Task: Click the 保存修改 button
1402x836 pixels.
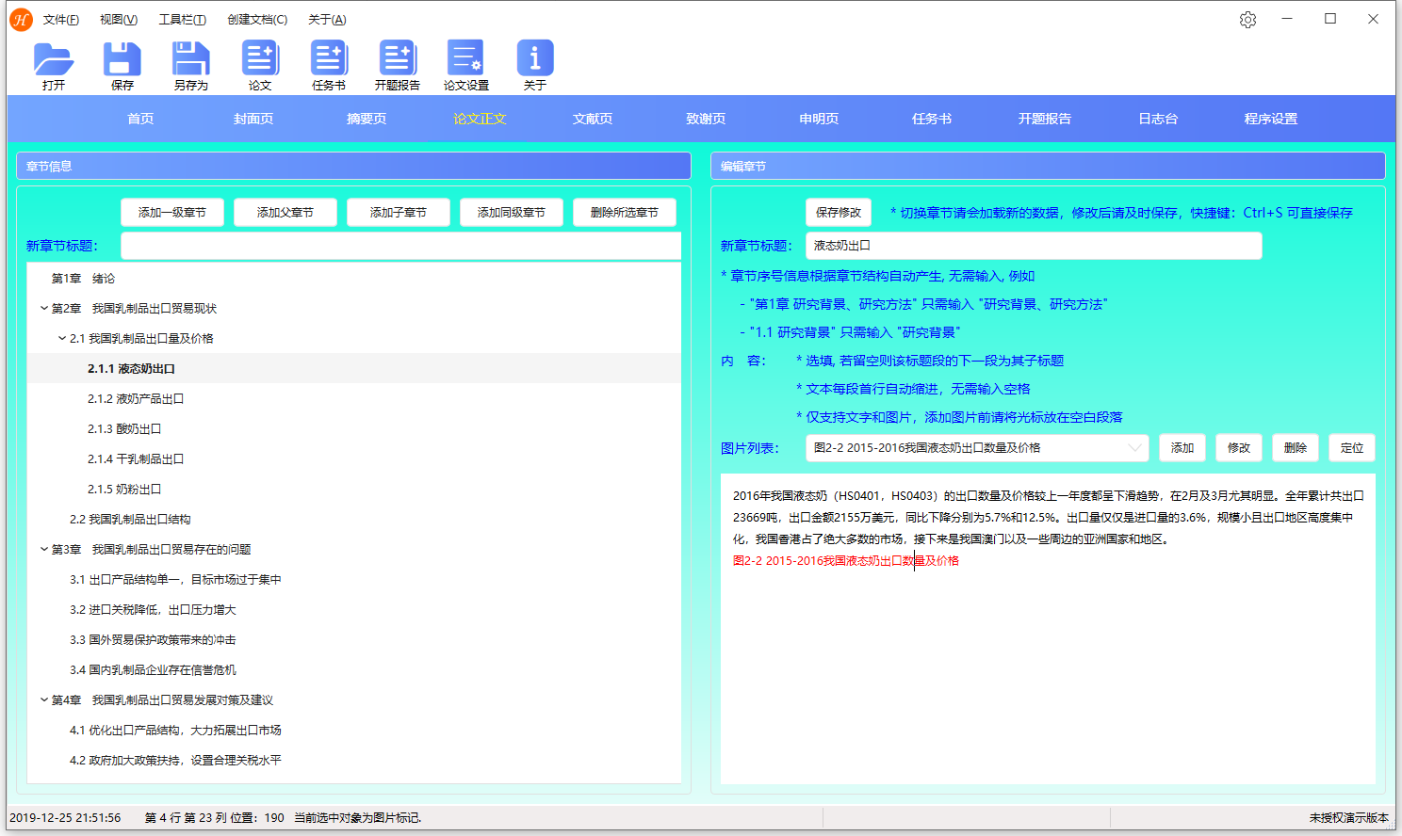Action: pos(839,213)
